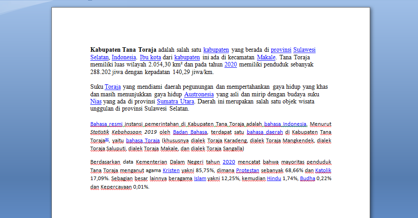The image size is (418, 218).
Task: Click the 'bahasa daerah' link
Action: click(x=265, y=132)
